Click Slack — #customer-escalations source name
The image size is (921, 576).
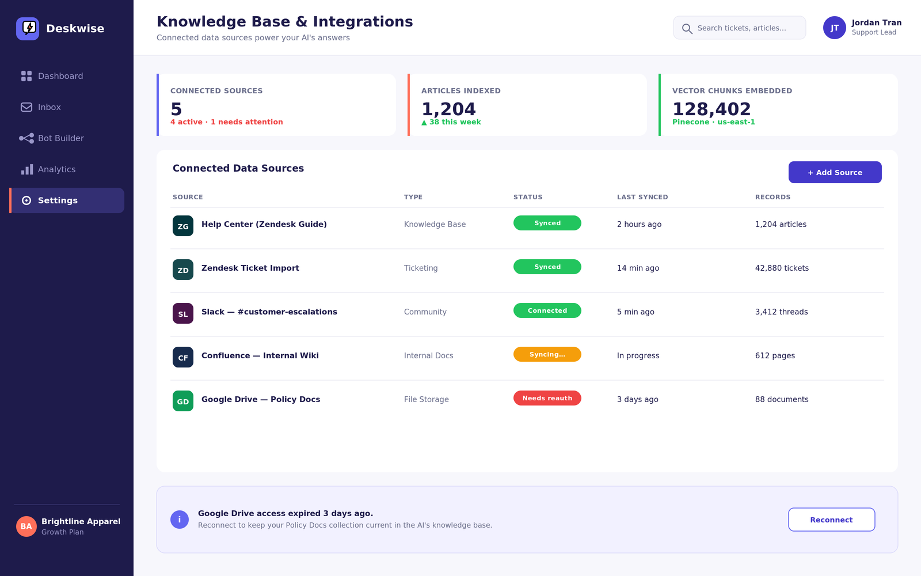[x=269, y=312]
